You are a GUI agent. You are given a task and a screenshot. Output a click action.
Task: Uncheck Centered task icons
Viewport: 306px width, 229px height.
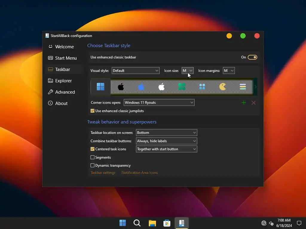(x=93, y=149)
